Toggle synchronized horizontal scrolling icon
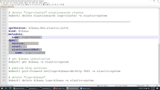 coord(37,4)
